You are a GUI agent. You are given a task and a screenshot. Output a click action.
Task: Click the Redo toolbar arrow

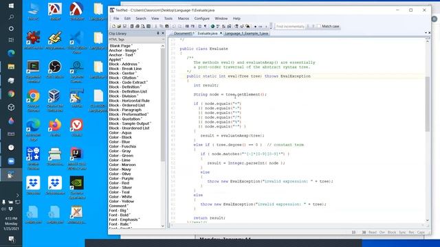(x=180, y=26)
